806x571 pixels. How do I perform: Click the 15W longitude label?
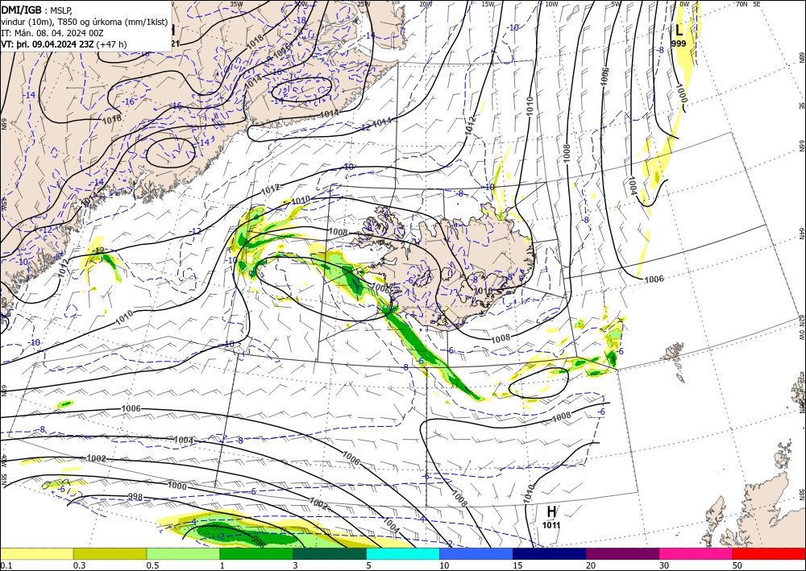click(488, 4)
